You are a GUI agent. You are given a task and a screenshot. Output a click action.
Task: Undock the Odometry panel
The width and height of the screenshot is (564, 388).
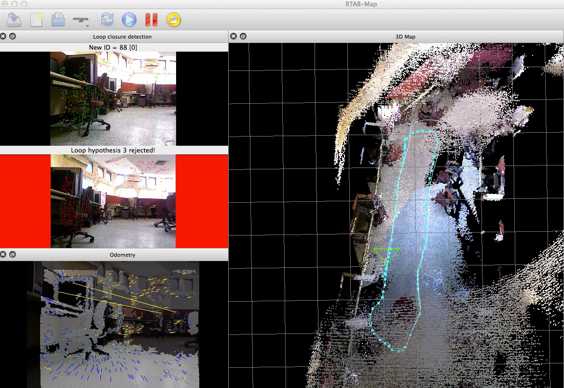coord(13,254)
